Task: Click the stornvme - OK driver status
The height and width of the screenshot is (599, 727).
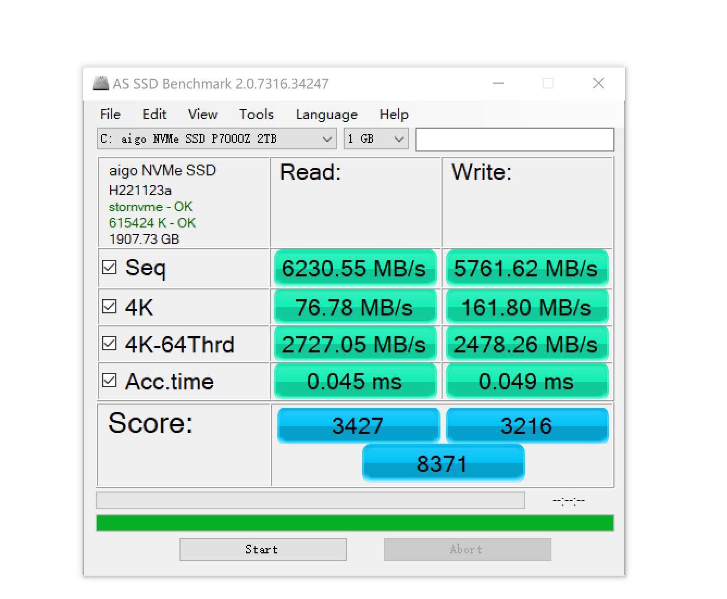Action: [x=151, y=207]
